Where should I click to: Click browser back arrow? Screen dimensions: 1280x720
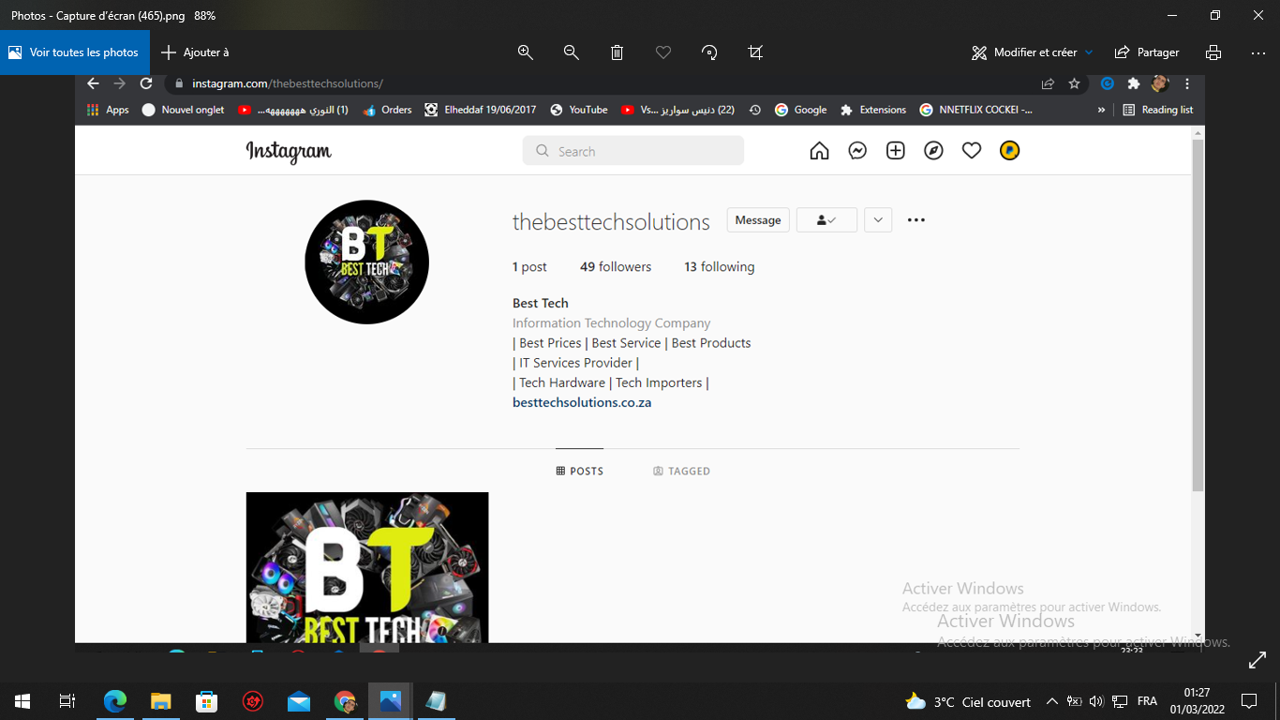(x=93, y=83)
